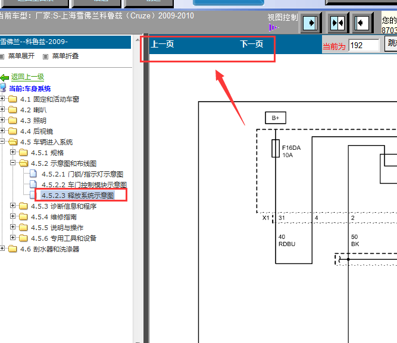Viewport: 397px width, 343px height.
Task: Click the 返回上一级 link
Action: pyautogui.click(x=27, y=77)
